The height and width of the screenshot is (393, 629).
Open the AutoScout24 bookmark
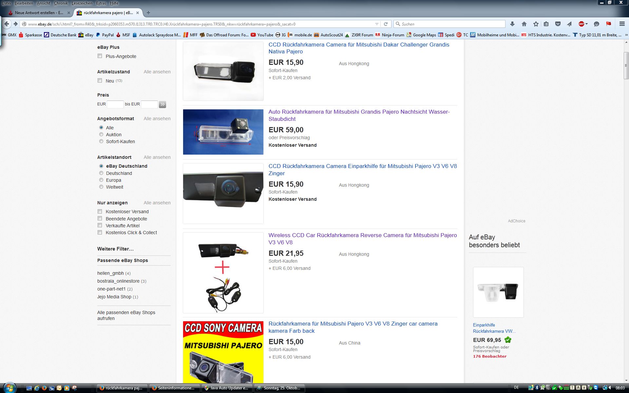pos(328,35)
